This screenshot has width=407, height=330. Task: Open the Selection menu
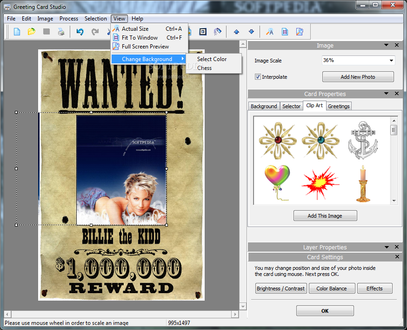pyautogui.click(x=95, y=19)
